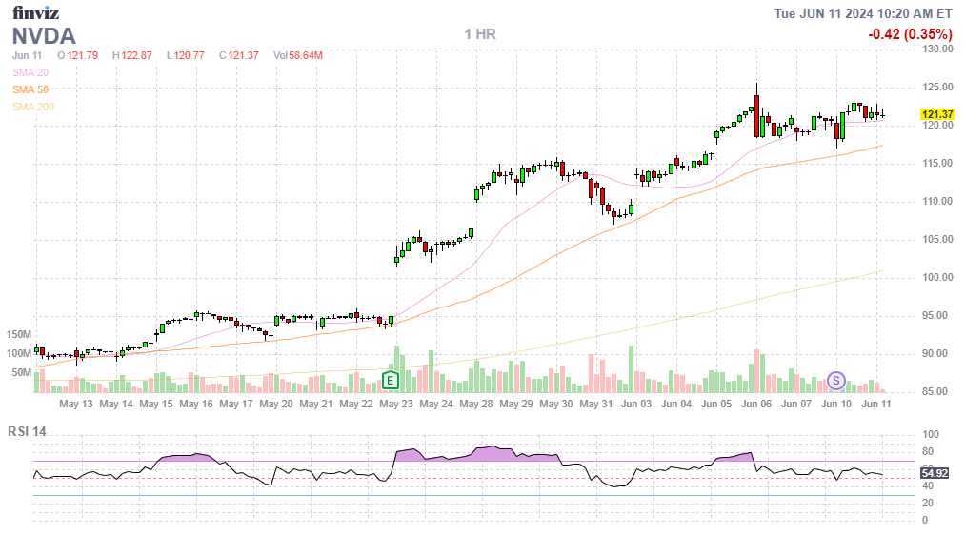The image size is (965, 535).
Task: Click the red -0.42 (0.35%) change
Action: click(x=910, y=34)
